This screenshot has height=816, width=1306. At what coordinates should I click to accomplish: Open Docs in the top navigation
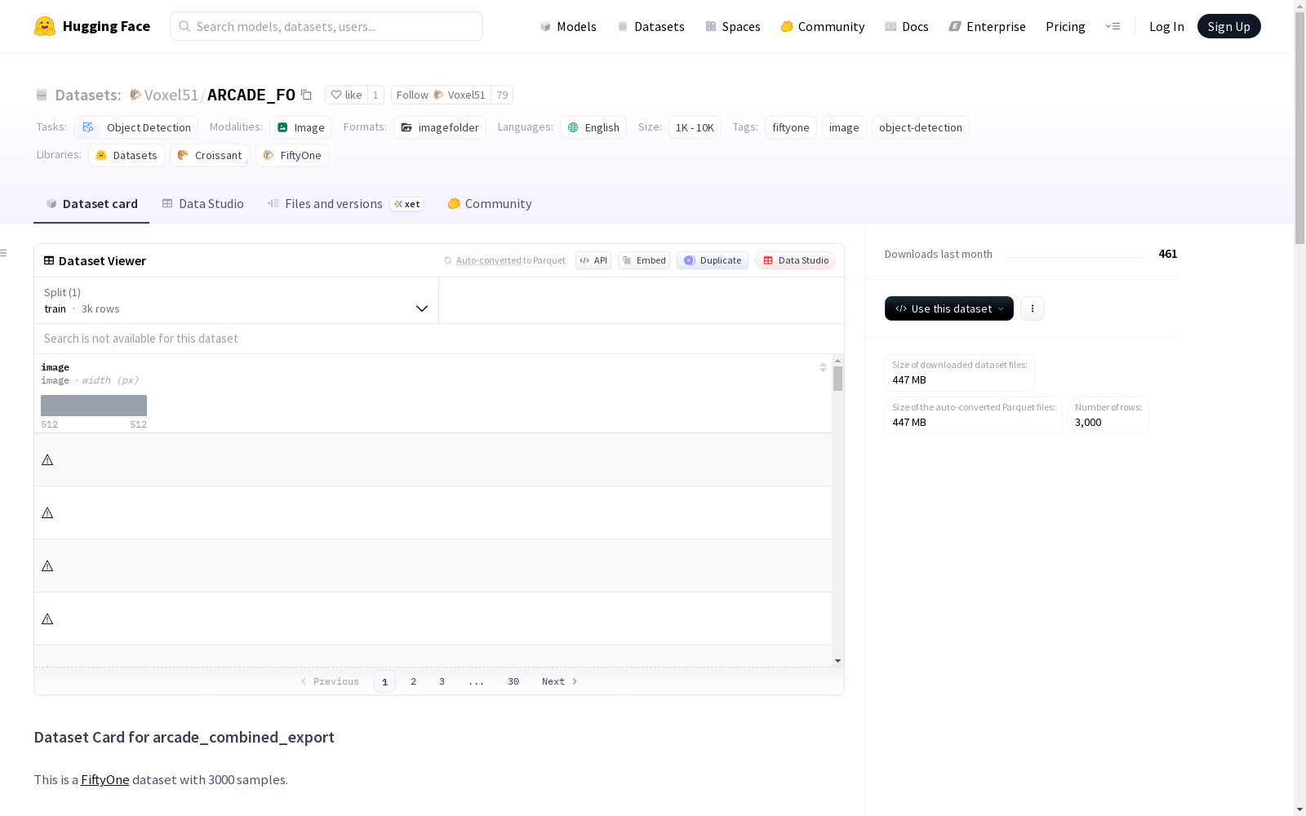(906, 26)
